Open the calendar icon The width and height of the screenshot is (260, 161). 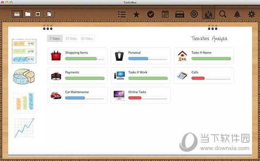(x=165, y=14)
